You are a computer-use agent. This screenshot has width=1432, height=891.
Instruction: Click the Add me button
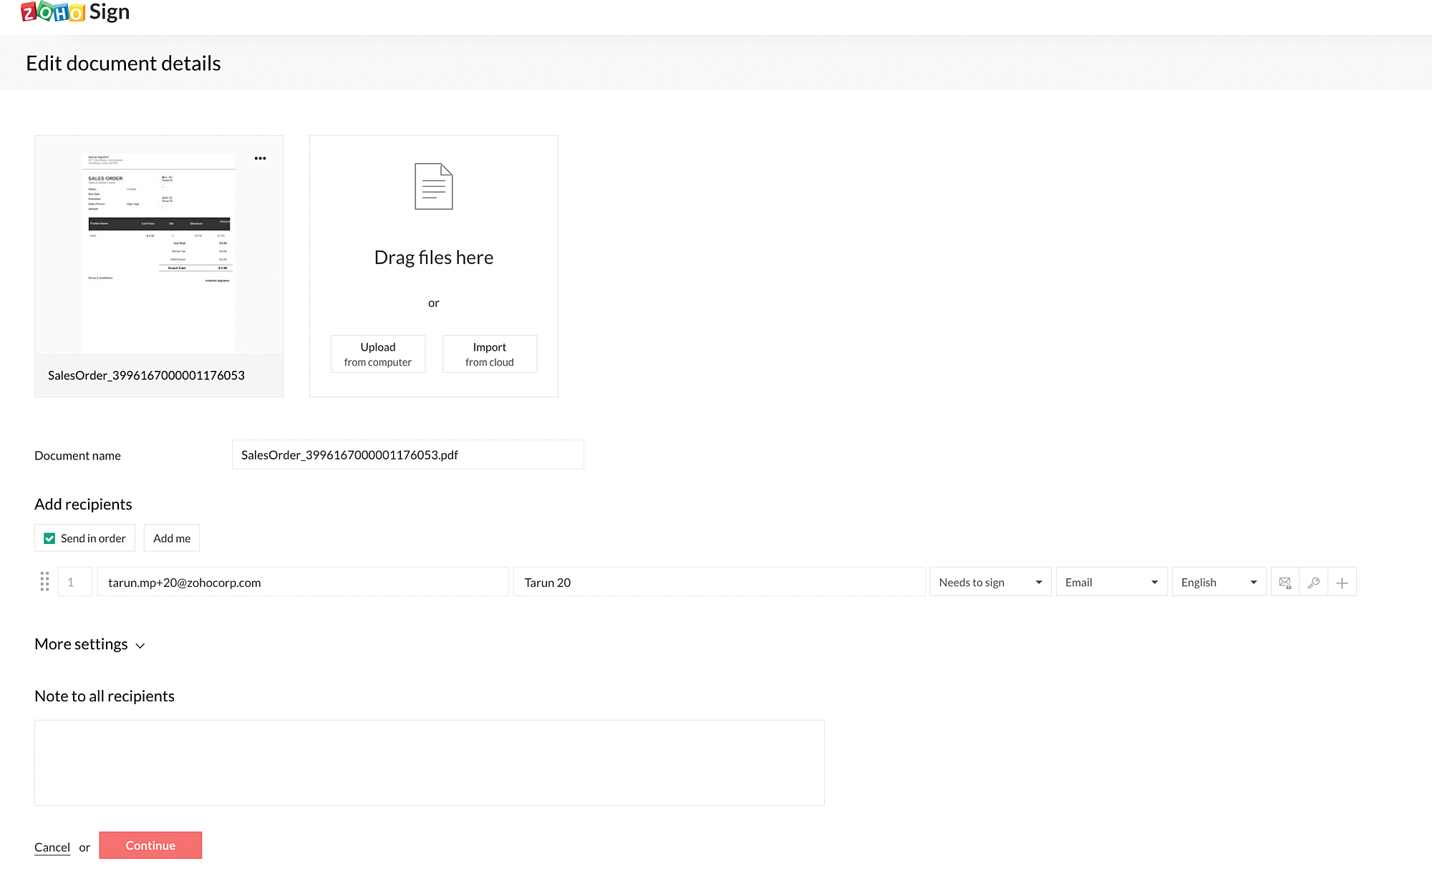point(172,538)
